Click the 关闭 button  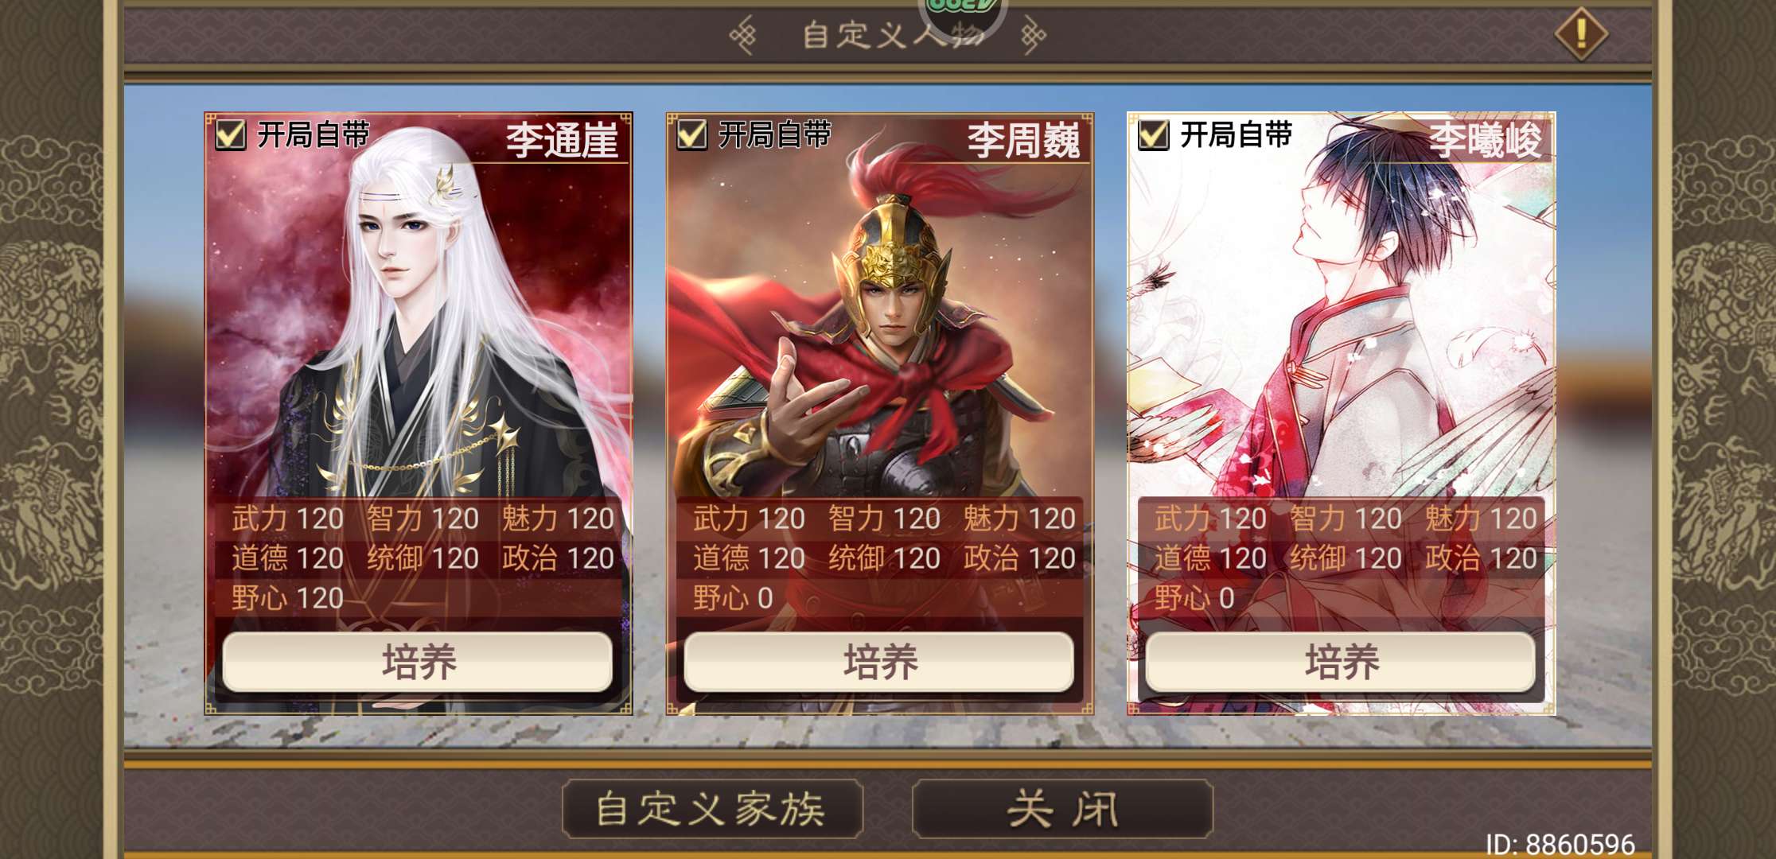pos(1062,809)
